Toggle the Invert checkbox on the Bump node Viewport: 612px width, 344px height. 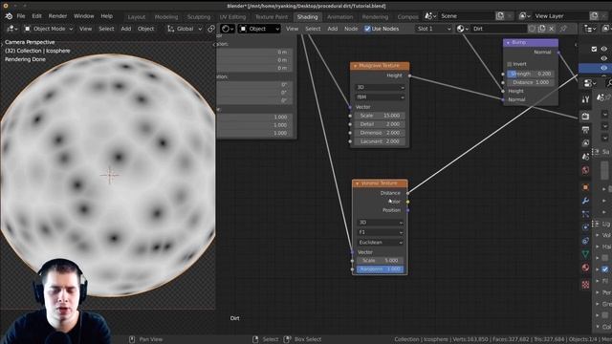[510, 64]
